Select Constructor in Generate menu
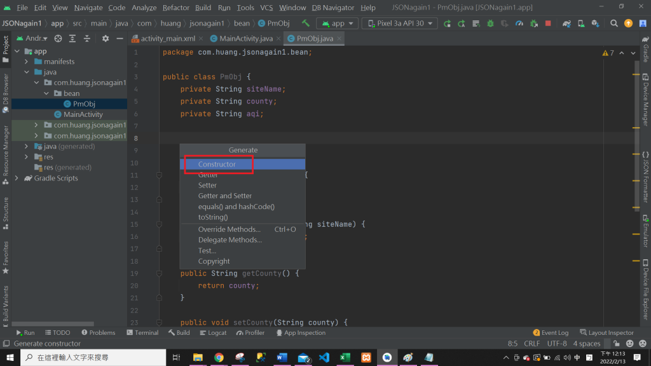Viewport: 651px width, 366px height. click(x=242, y=165)
